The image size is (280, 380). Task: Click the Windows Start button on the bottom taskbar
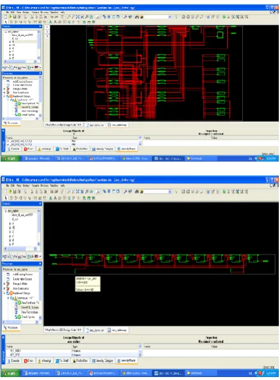10,373
